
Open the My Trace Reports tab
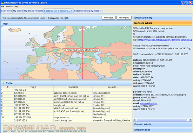(33, 11)
